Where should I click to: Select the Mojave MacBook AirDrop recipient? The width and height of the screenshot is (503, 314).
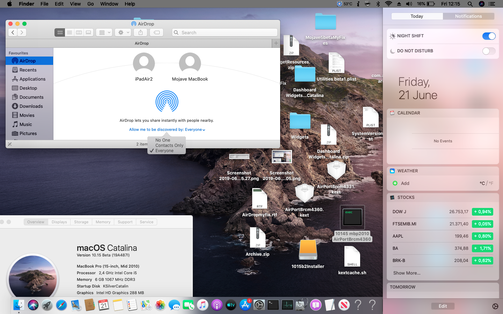pyautogui.click(x=190, y=67)
